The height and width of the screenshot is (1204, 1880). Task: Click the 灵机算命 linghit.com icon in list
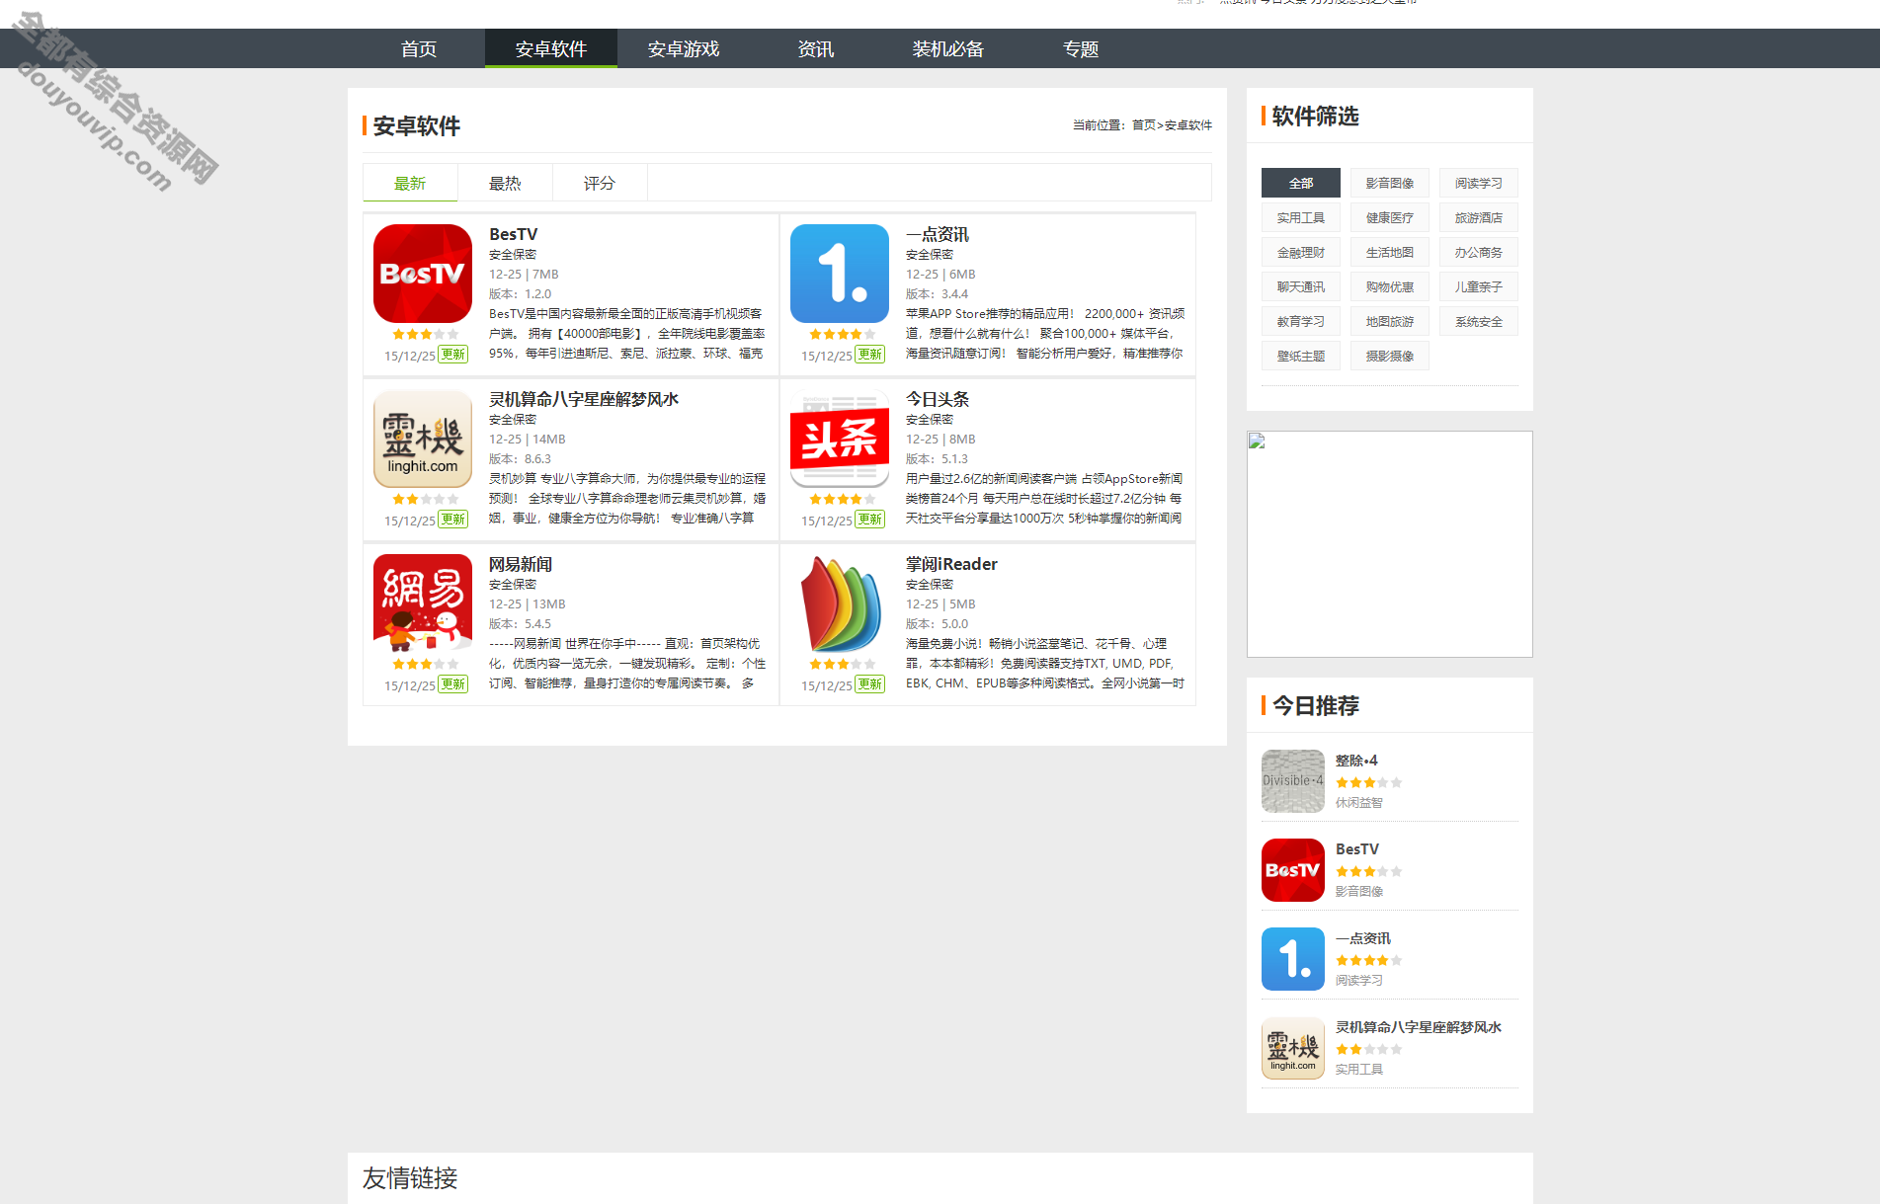tap(423, 439)
